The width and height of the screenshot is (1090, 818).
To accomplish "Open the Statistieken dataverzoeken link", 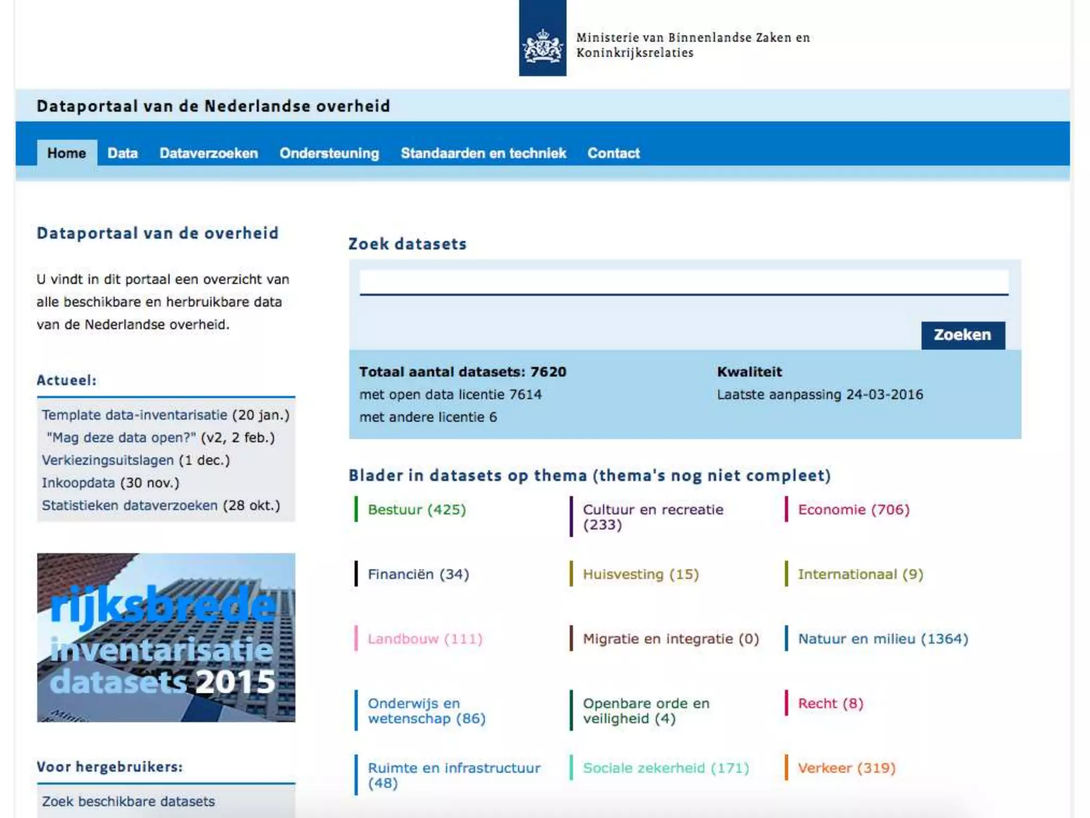I will (130, 505).
